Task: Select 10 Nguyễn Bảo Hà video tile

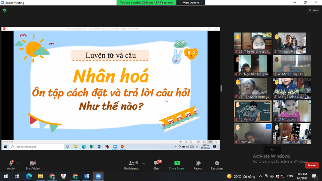Action: (292, 133)
